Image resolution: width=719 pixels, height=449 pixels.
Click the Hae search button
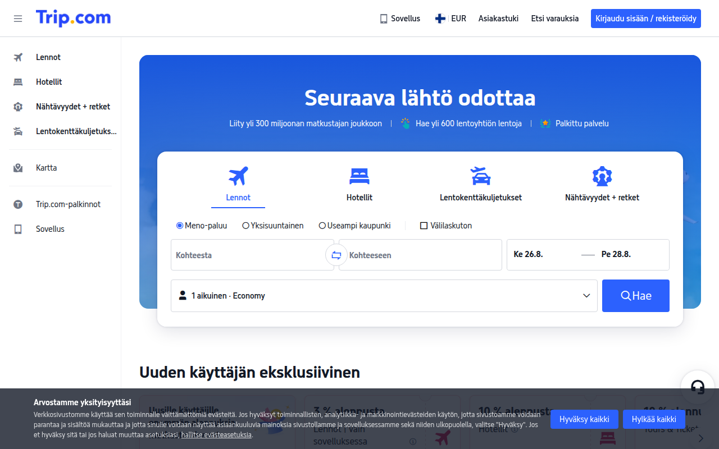pyautogui.click(x=636, y=296)
